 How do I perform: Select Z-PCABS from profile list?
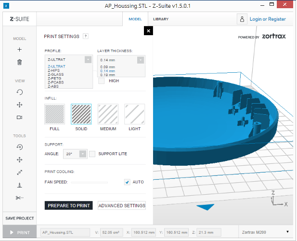pyautogui.click(x=56, y=82)
